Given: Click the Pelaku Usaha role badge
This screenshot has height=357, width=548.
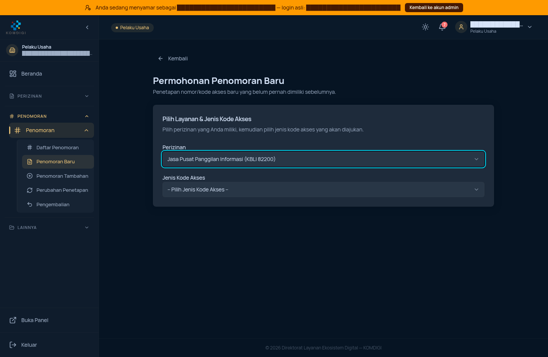Looking at the screenshot, I should point(132,27).
